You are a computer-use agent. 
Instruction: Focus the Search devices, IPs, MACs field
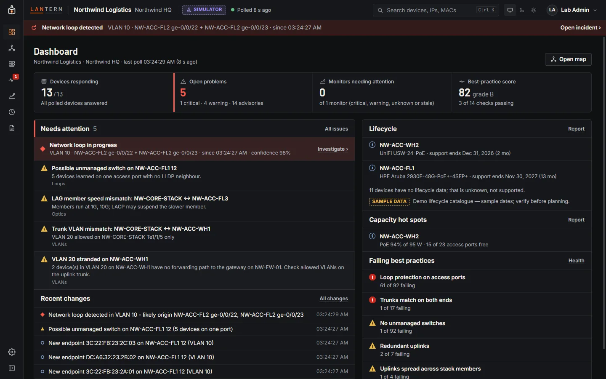pyautogui.click(x=436, y=10)
